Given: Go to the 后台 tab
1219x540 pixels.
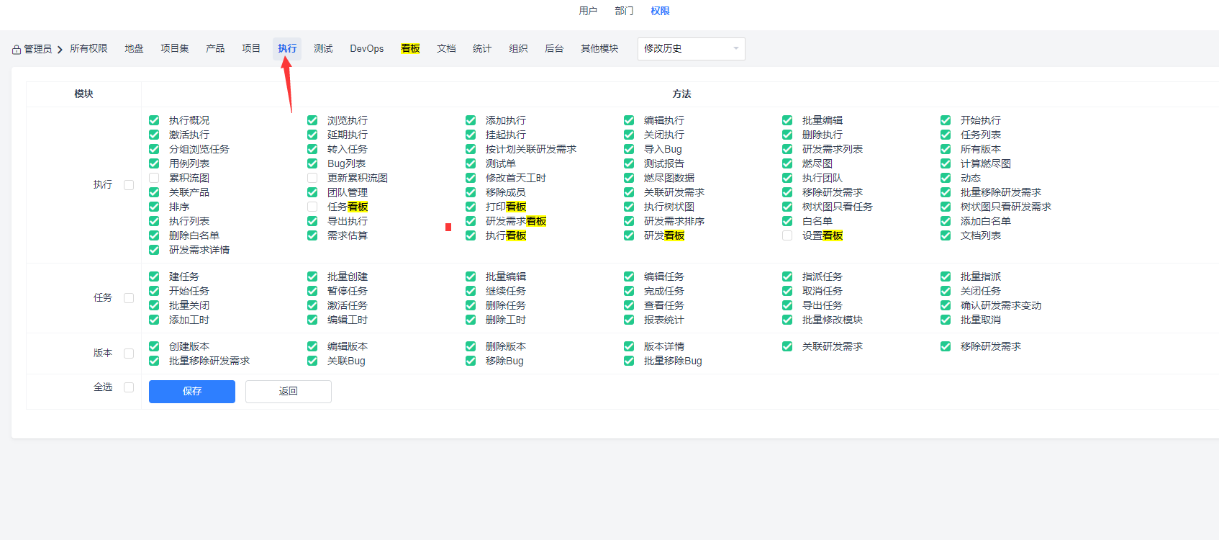Looking at the screenshot, I should coord(554,49).
